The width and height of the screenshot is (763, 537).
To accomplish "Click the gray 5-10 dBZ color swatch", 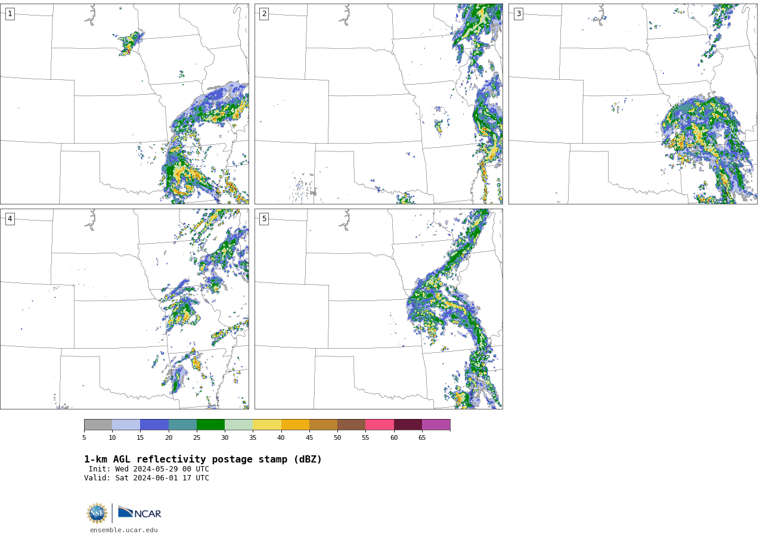I will (x=98, y=425).
